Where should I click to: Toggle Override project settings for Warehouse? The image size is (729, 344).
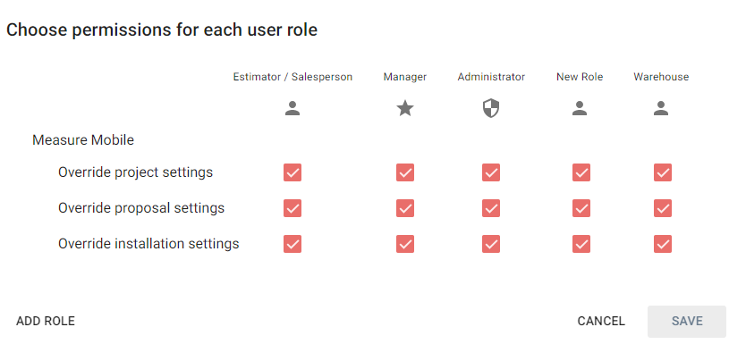point(663,172)
